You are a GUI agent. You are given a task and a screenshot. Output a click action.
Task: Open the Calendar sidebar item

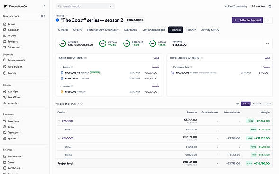click(x=13, y=30)
